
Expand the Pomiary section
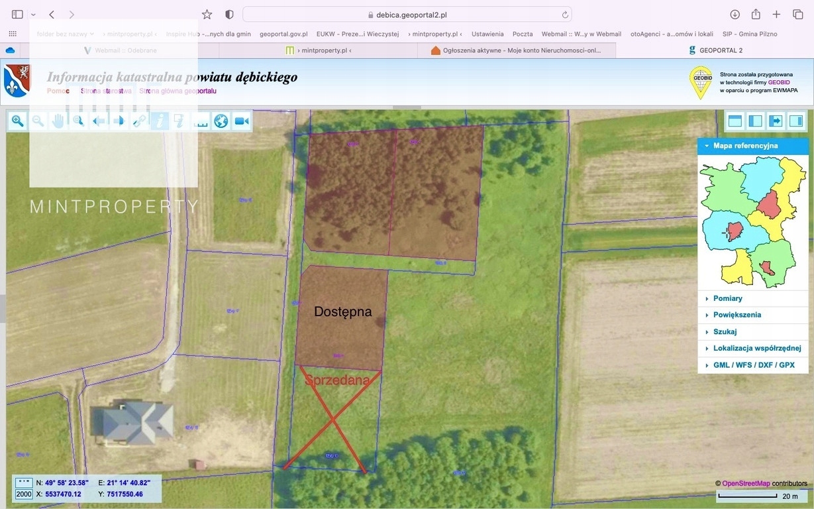pyautogui.click(x=727, y=299)
